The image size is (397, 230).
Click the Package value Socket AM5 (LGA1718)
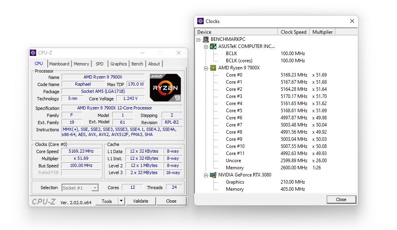tap(103, 91)
